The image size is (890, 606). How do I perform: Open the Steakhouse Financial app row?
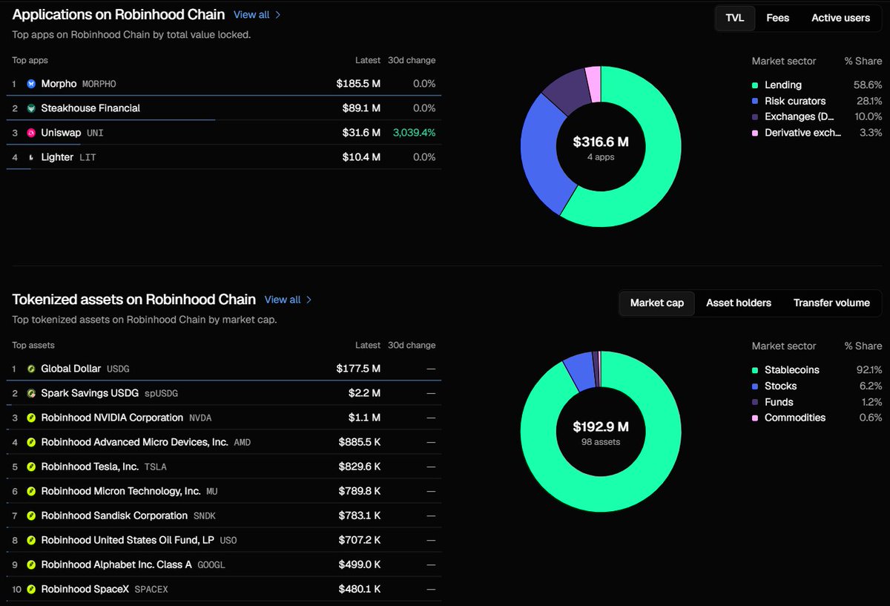point(224,108)
